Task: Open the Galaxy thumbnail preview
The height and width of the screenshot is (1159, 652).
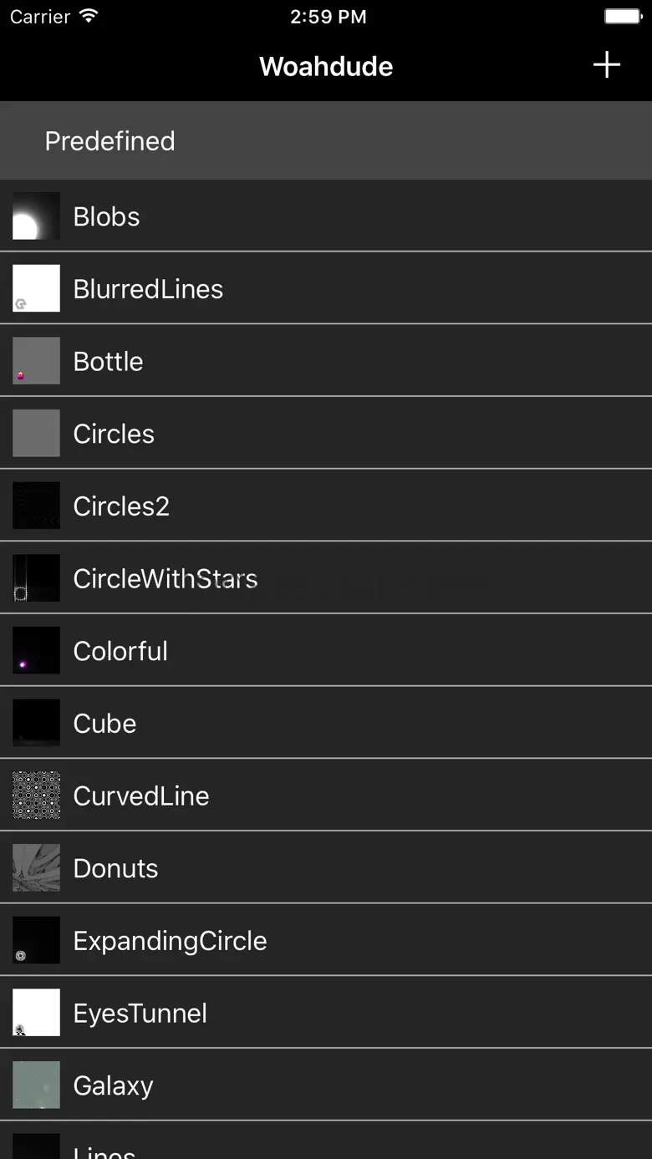Action: [36, 1085]
